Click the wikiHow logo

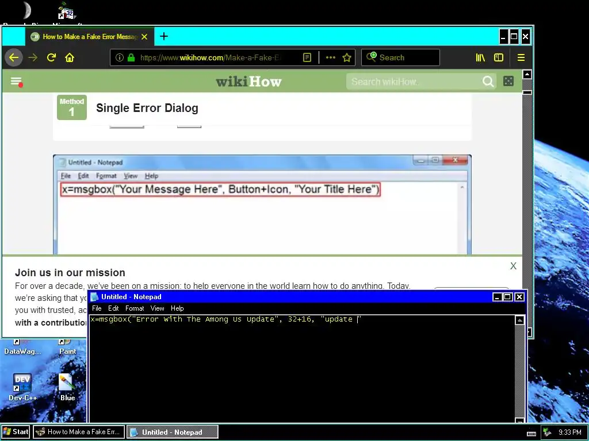tap(248, 82)
